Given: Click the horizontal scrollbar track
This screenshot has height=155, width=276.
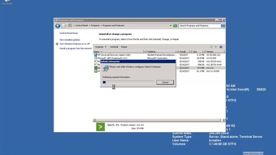Looking at the screenshot, I should click(158, 120).
